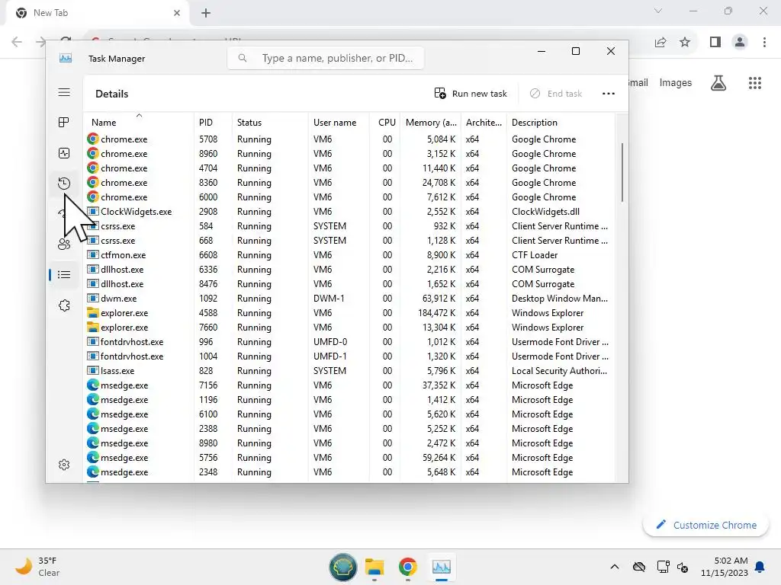Select chrome.exe with PID 5708
This screenshot has width=781, height=585.
(349, 139)
